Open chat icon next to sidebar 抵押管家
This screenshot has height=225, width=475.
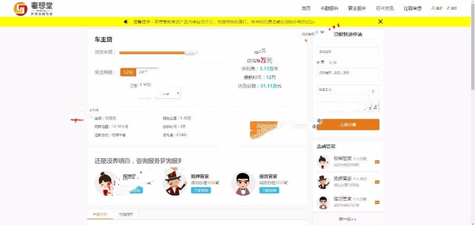coord(377,182)
